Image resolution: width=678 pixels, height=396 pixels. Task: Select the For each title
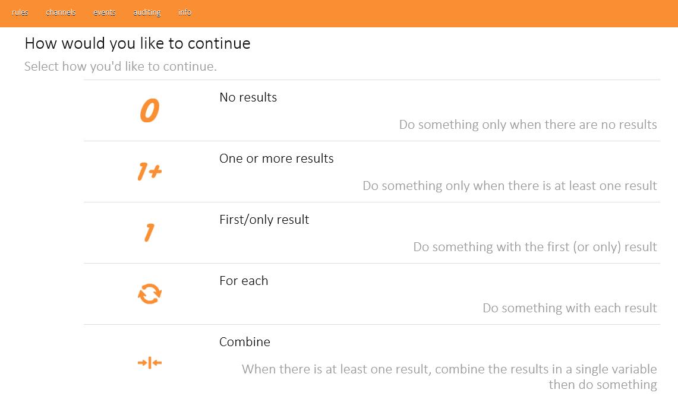click(x=244, y=281)
